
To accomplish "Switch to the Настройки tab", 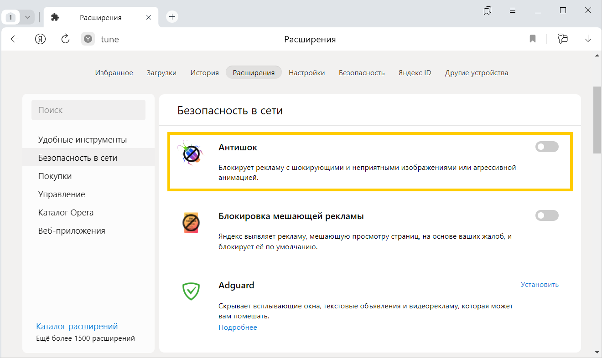I will 306,73.
